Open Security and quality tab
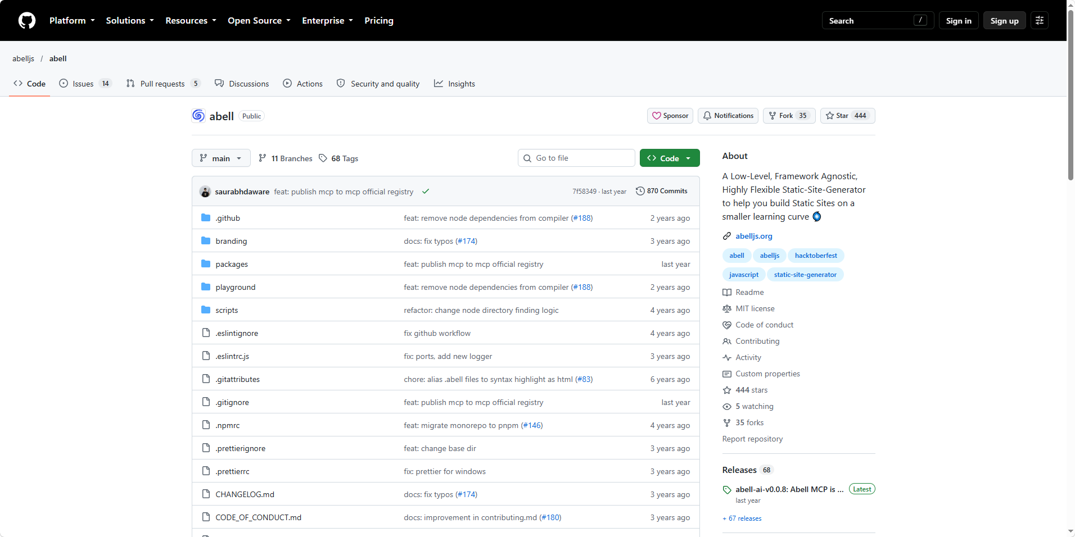The height and width of the screenshot is (537, 1075). pyautogui.click(x=378, y=84)
